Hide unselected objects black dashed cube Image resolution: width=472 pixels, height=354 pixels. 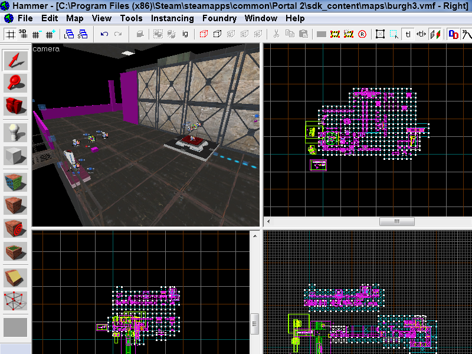217,34
